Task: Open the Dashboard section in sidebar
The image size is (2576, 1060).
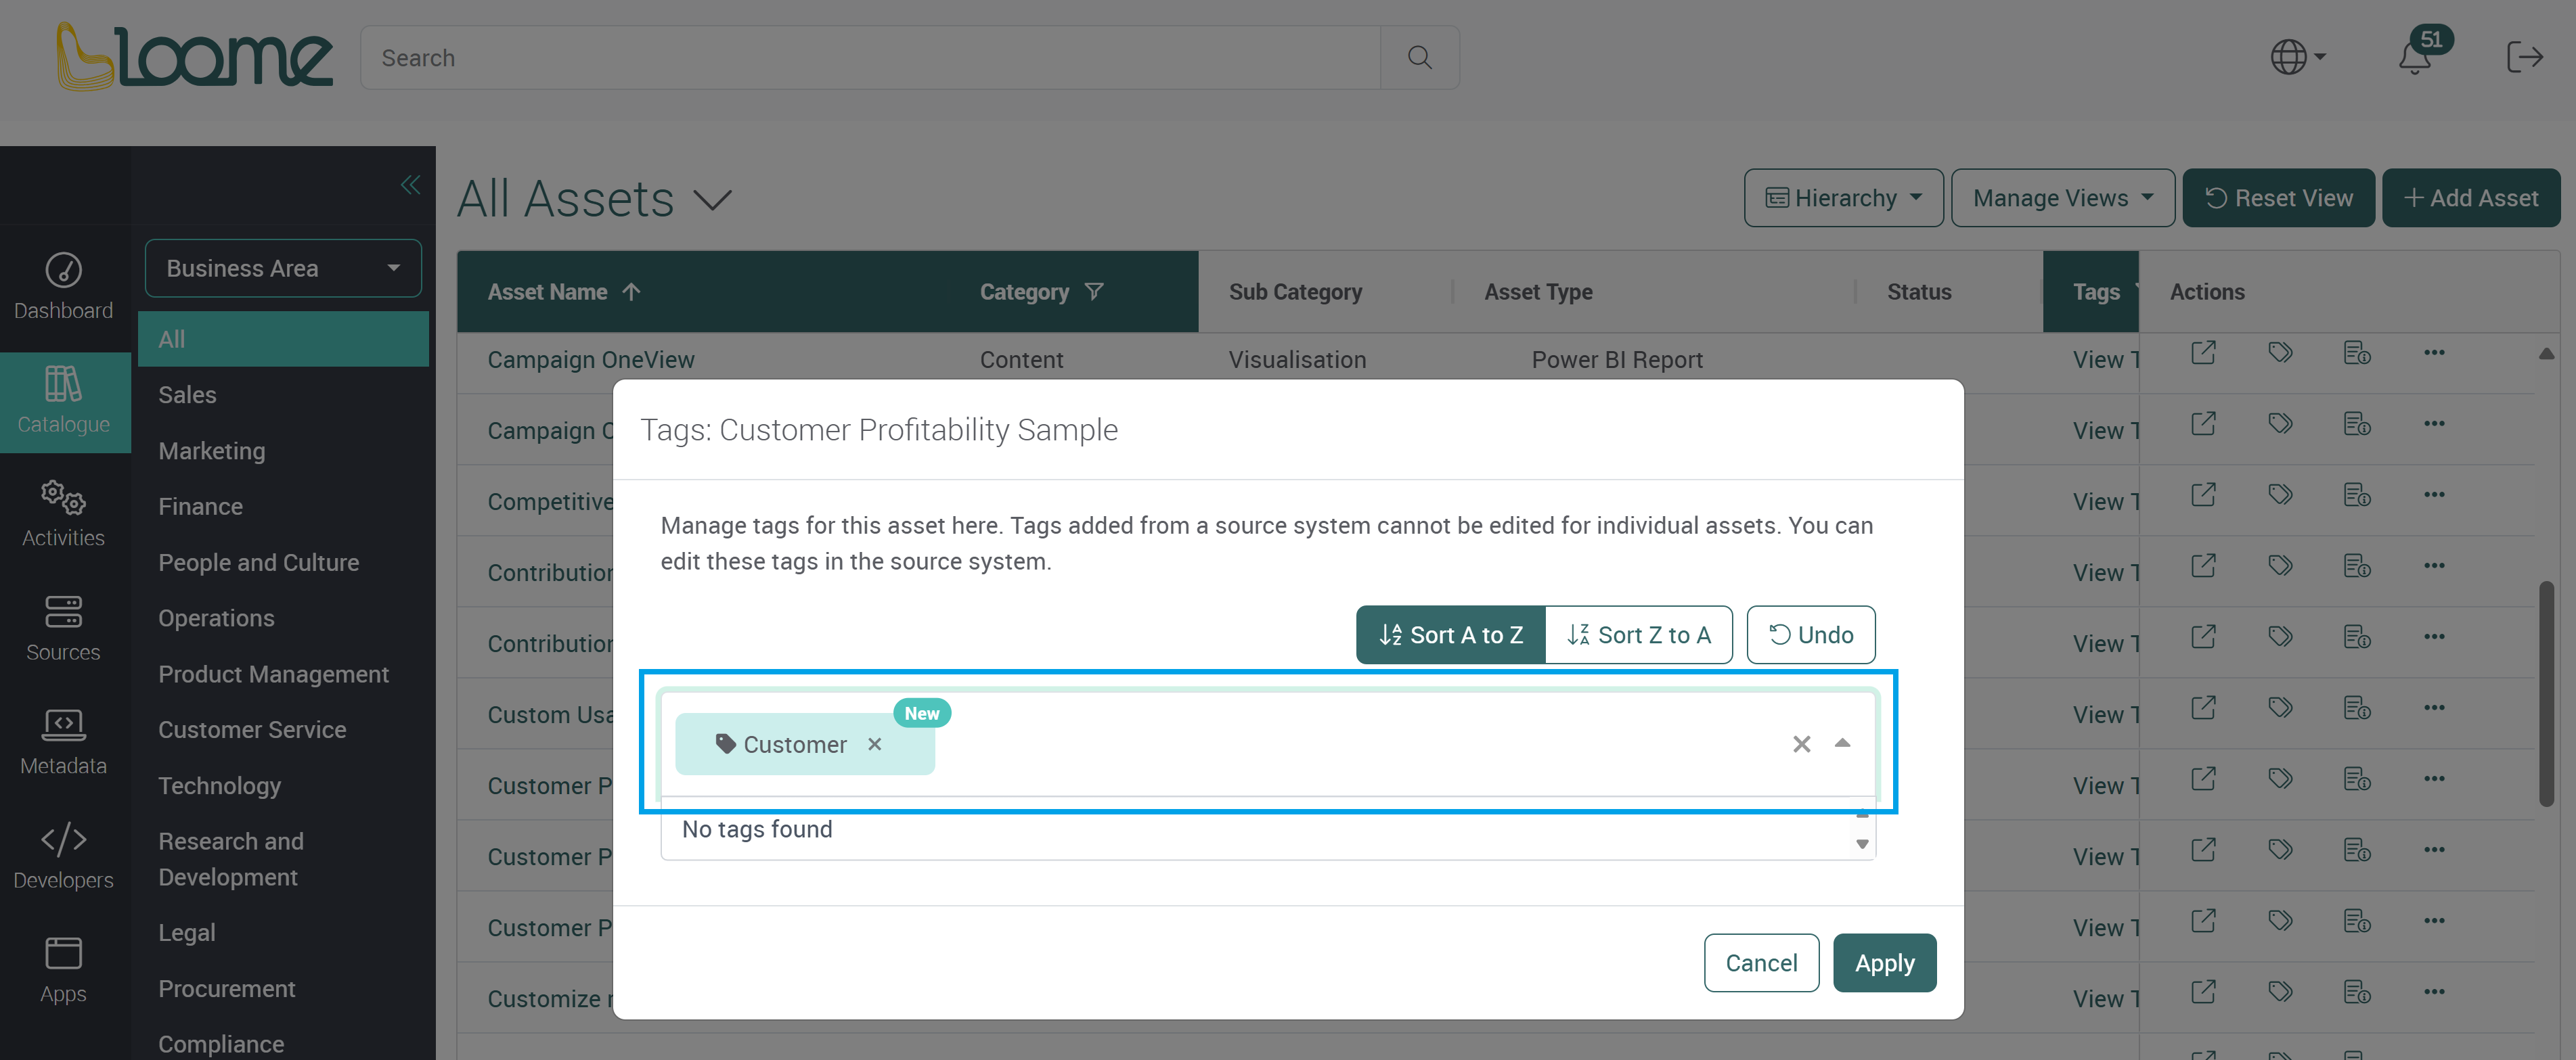Action: (x=63, y=285)
